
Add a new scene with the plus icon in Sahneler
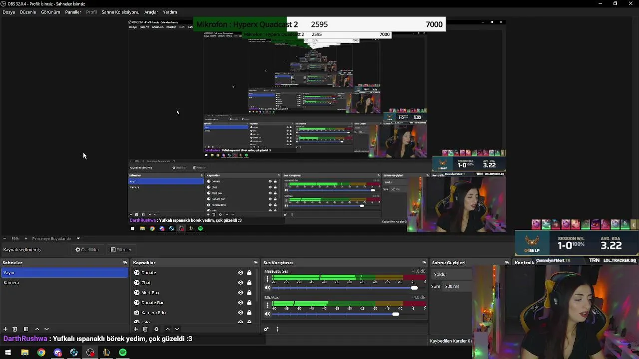coord(5,329)
